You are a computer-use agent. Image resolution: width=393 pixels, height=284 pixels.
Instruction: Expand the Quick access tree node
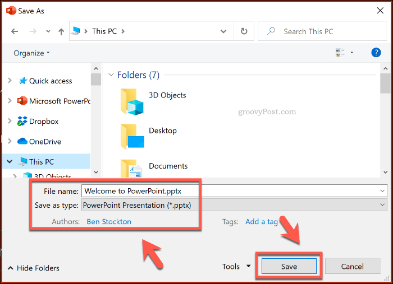10,81
